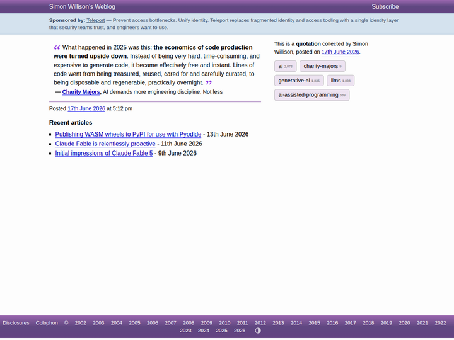
Task: Select the charity-majors tag
Action: 322,66
